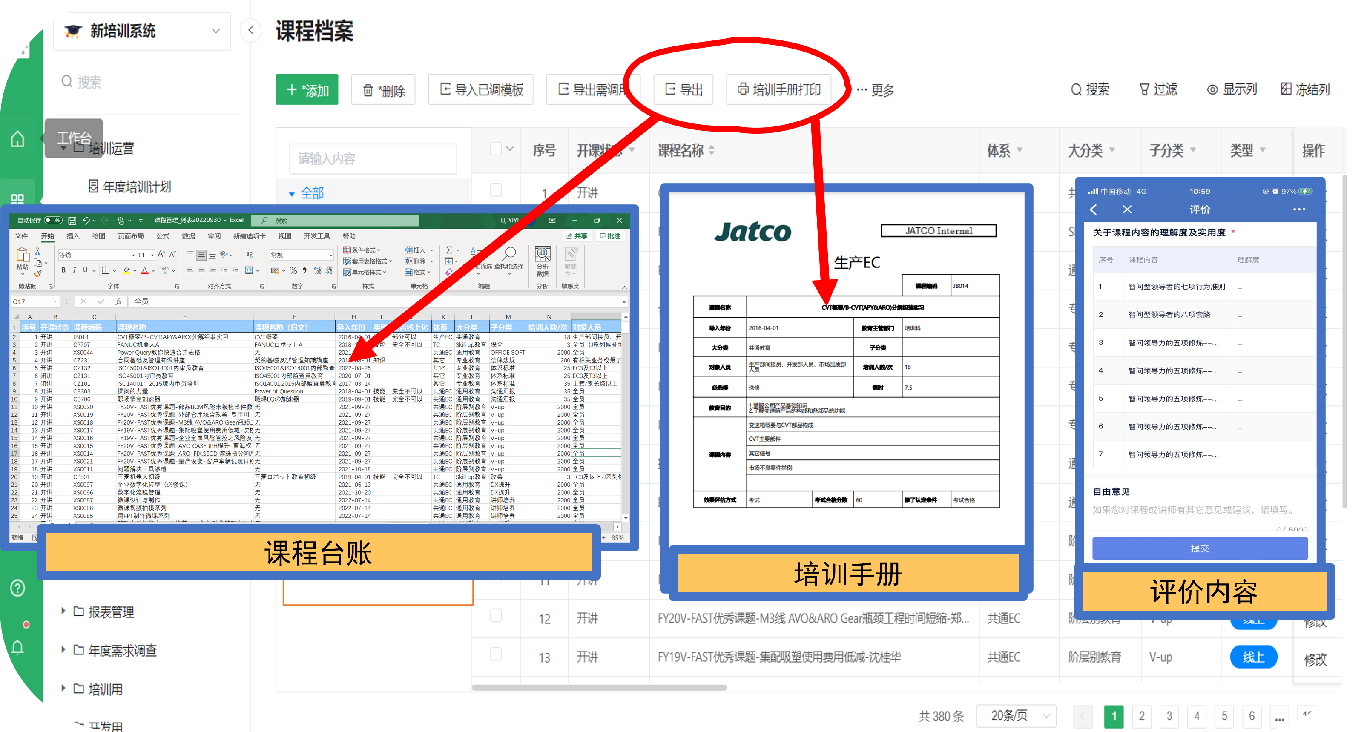Image resolution: width=1367 pixels, height=732 pixels.
Task: Open the help question mark icon
Action: pos(17,588)
